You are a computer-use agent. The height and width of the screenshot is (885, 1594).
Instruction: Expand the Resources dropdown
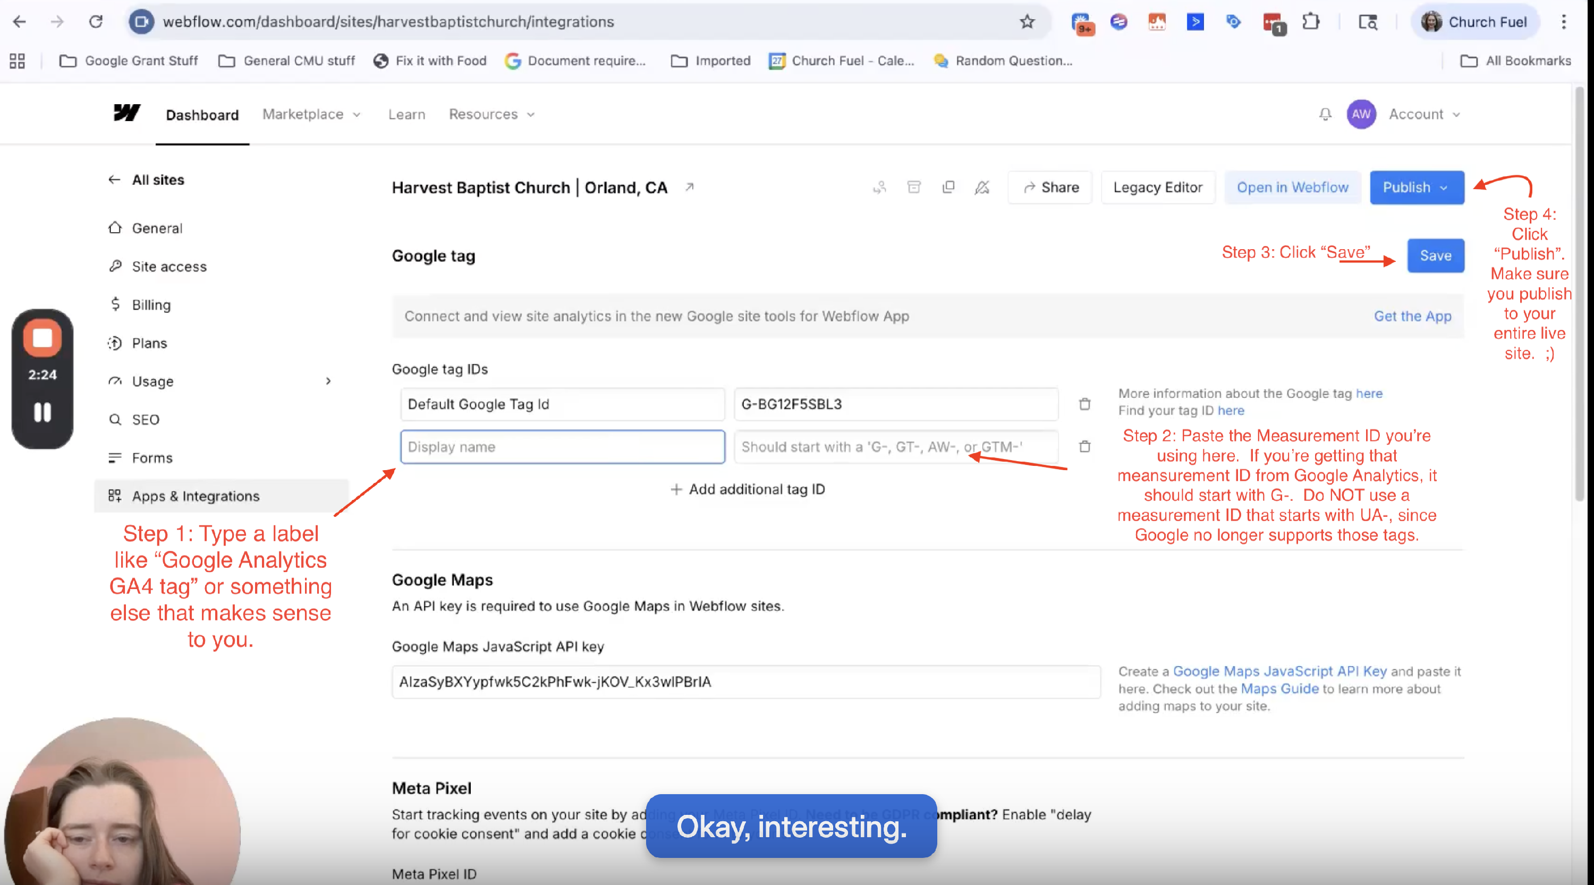point(491,114)
